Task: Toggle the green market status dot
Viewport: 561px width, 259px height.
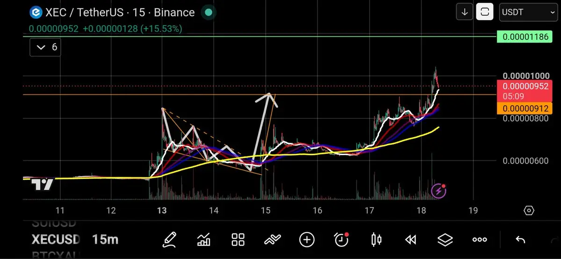Action: coord(209,12)
